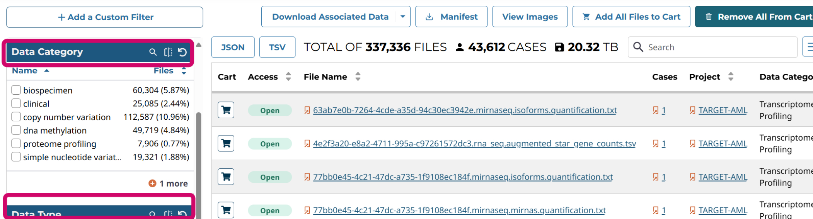
Task: Tick the proteome profiling checkbox
Action: 16,144
